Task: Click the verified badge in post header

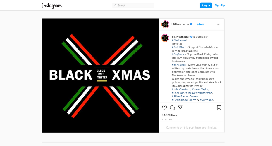Action: [191, 24]
